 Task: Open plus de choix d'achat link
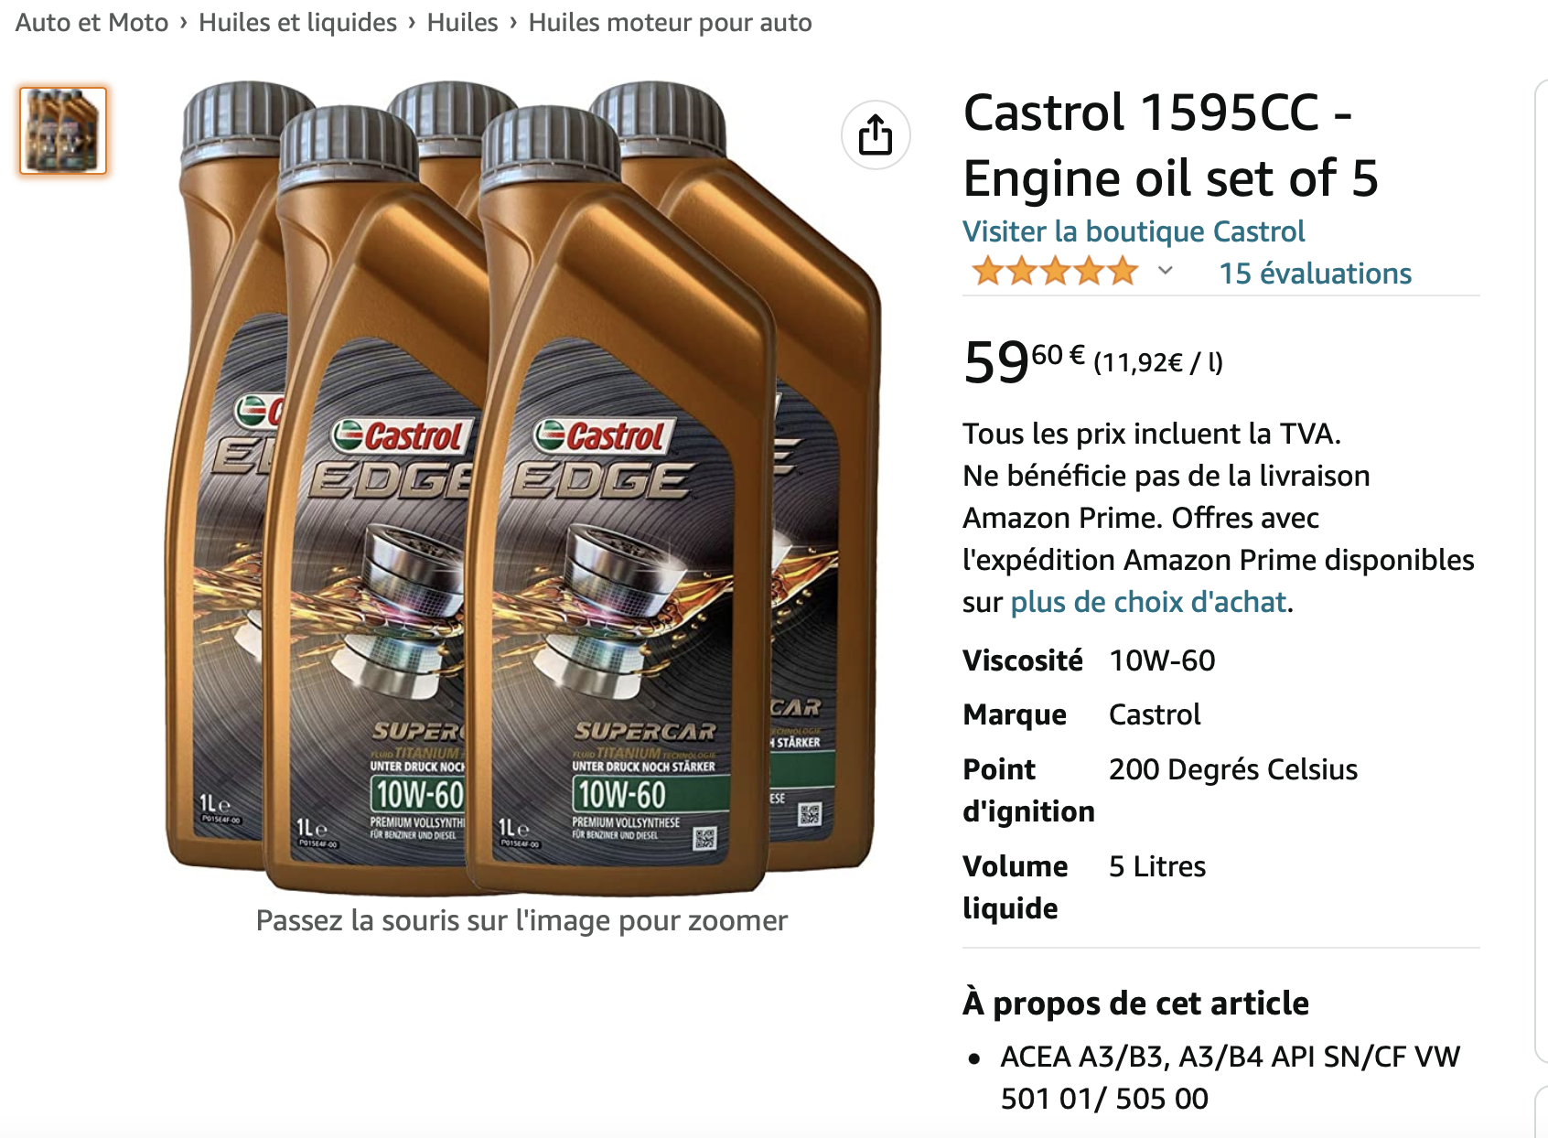pyautogui.click(x=1148, y=602)
